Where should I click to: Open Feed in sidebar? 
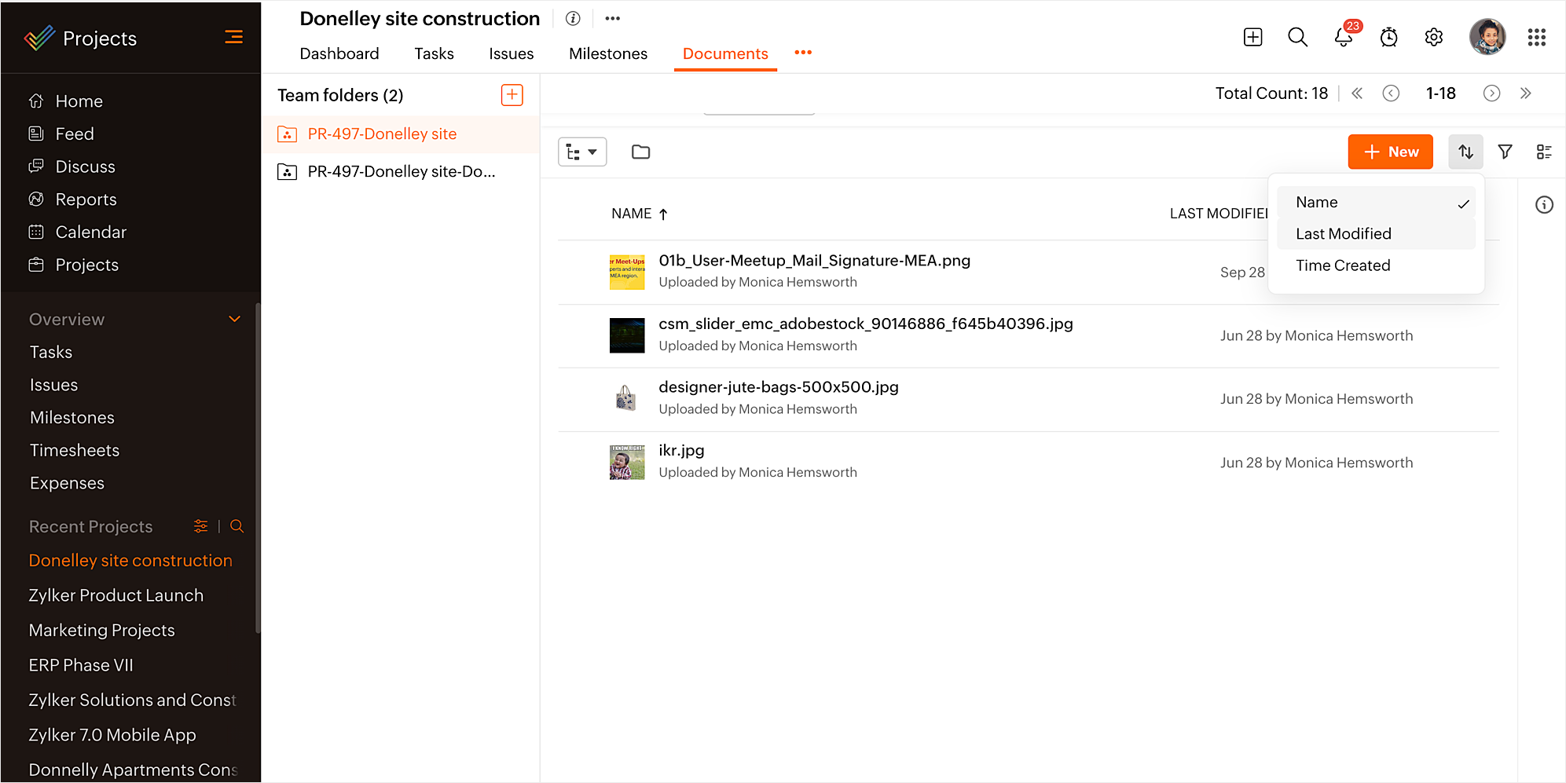[75, 134]
